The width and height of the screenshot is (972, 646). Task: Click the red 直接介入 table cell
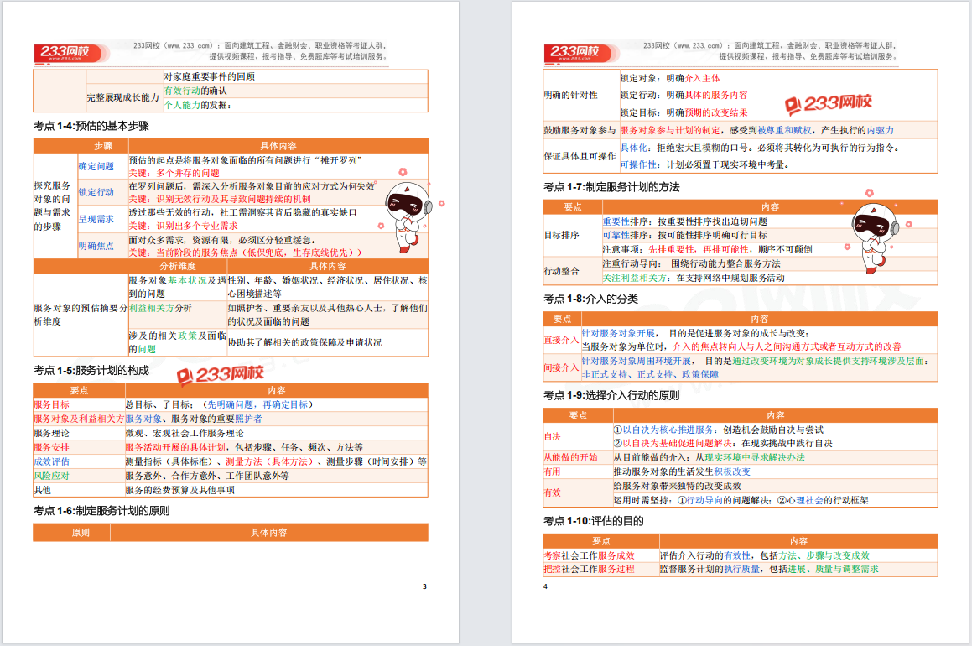click(x=561, y=340)
